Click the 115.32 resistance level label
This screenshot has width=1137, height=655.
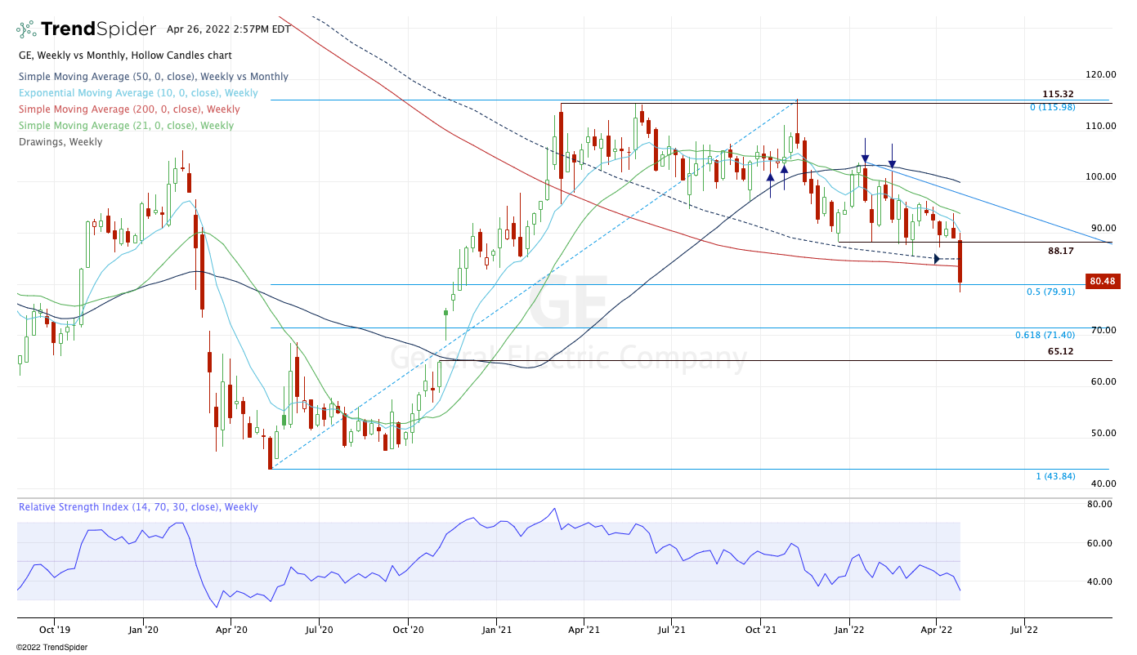[x=1058, y=94]
